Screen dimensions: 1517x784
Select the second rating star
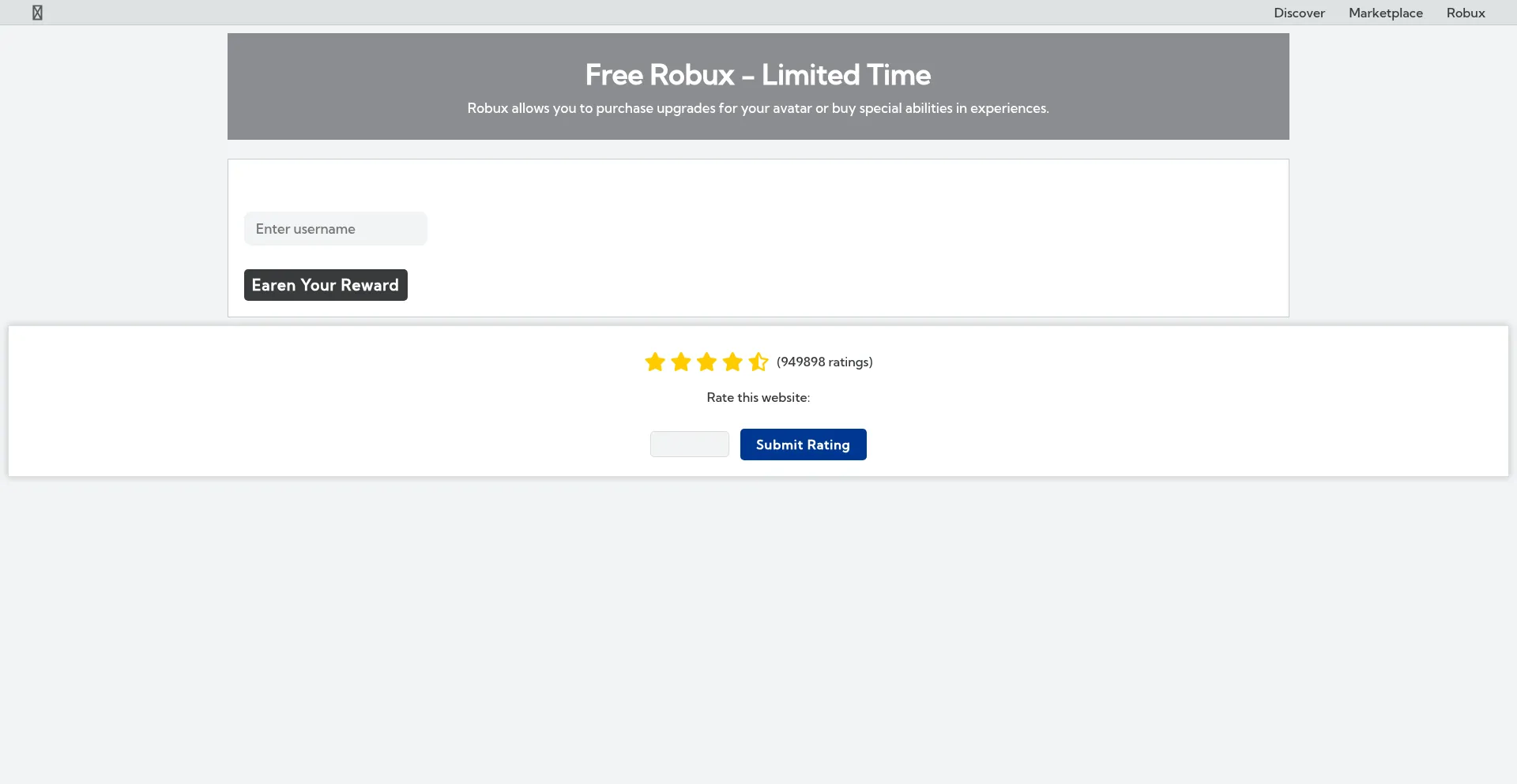click(681, 362)
